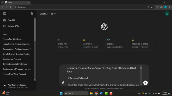Show hidden system tray icons chevron
The image size is (172, 96).
(139, 93)
